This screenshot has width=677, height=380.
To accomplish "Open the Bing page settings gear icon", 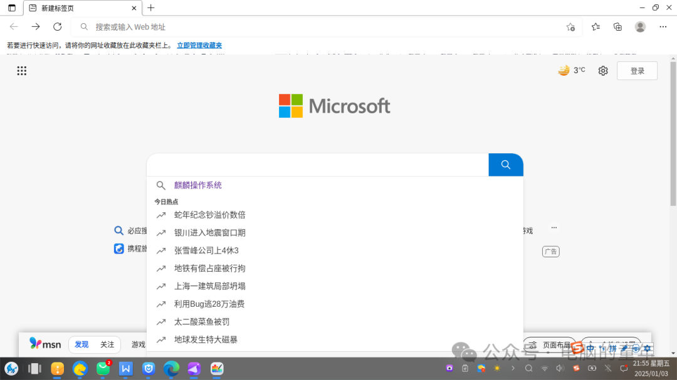I will click(x=602, y=71).
